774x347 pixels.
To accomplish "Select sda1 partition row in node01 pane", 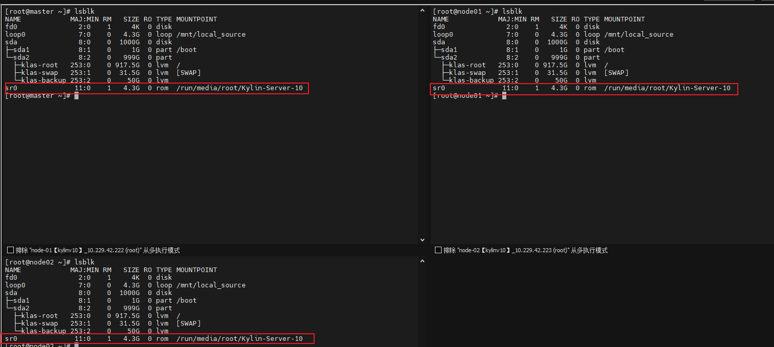I will click(529, 49).
